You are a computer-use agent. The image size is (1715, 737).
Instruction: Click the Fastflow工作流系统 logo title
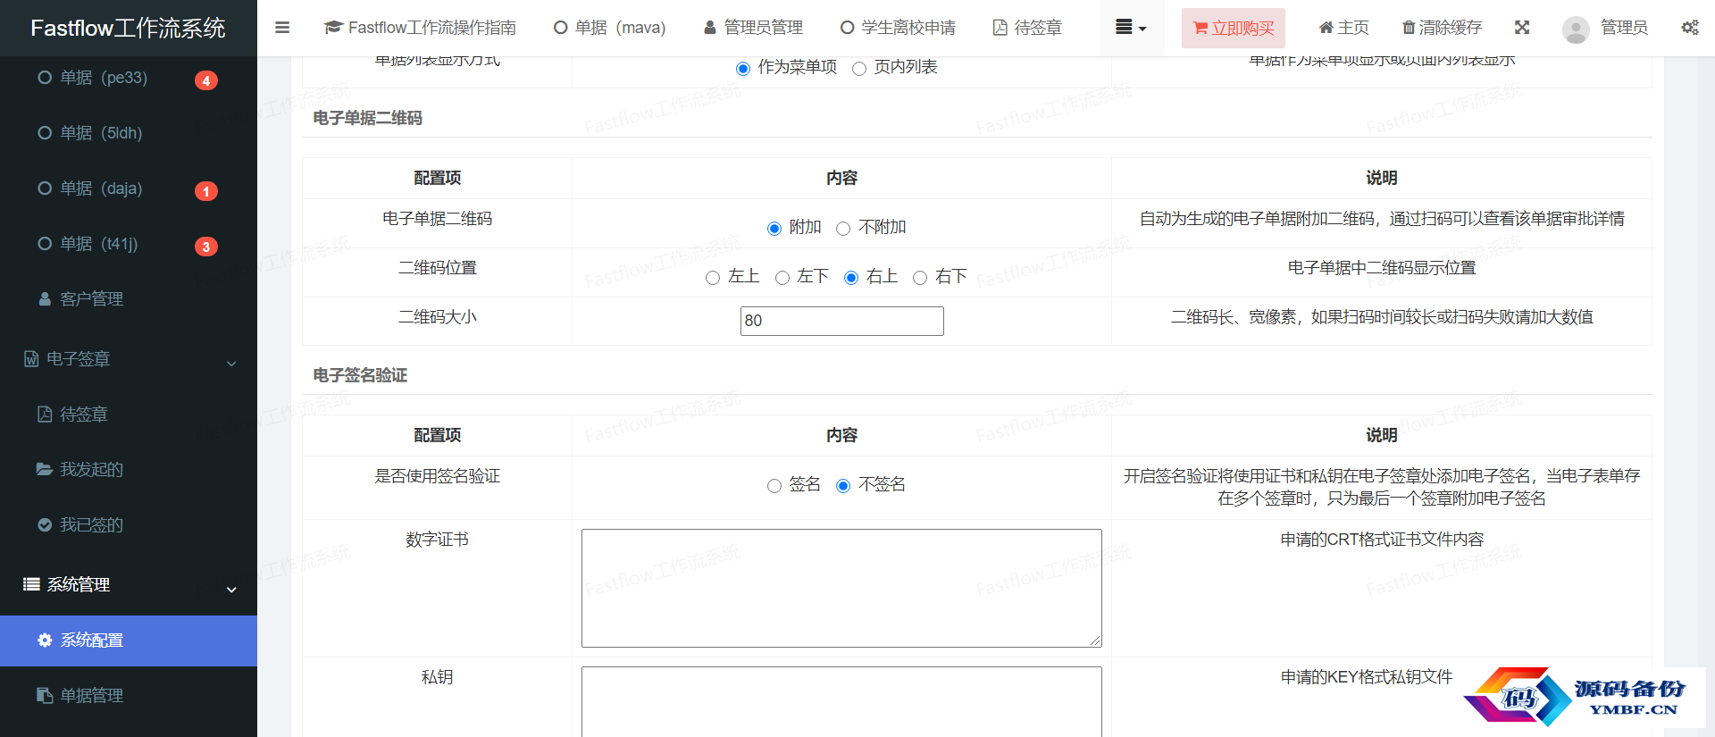128,28
